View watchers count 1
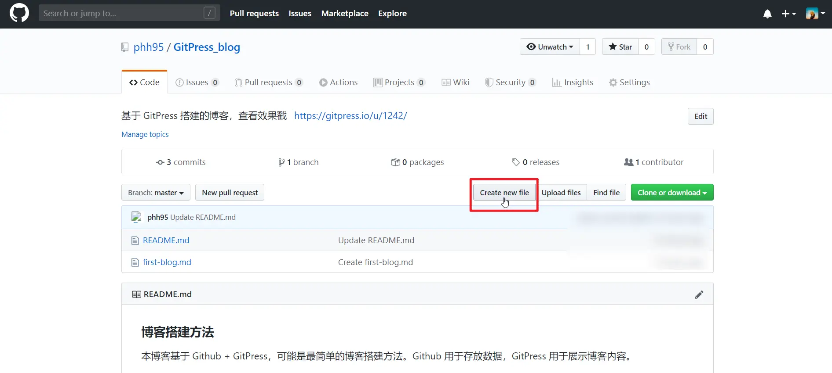Image resolution: width=832 pixels, height=373 pixels. click(588, 47)
